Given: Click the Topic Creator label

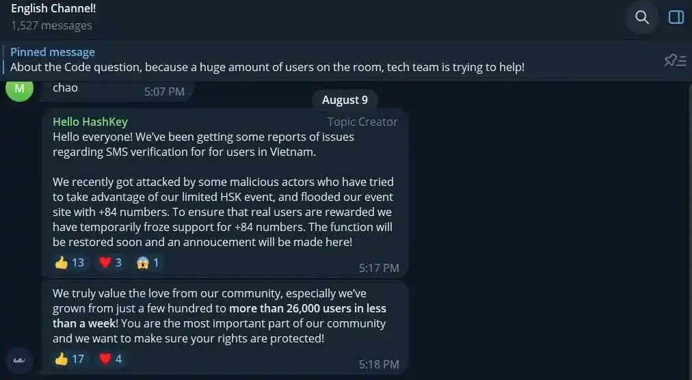Looking at the screenshot, I should tap(362, 122).
